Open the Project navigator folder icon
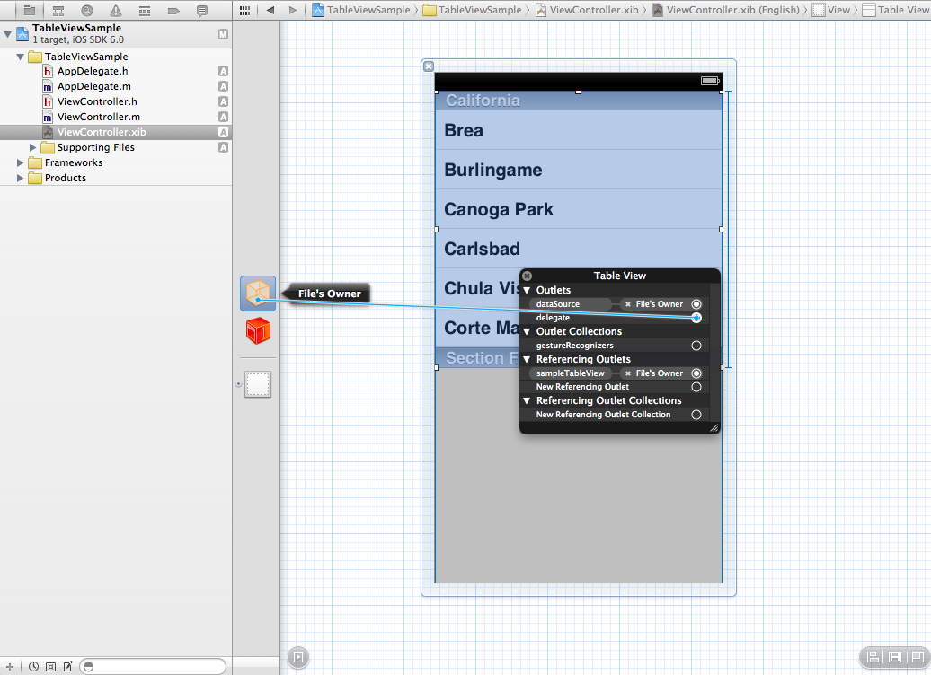The image size is (931, 675). click(29, 10)
